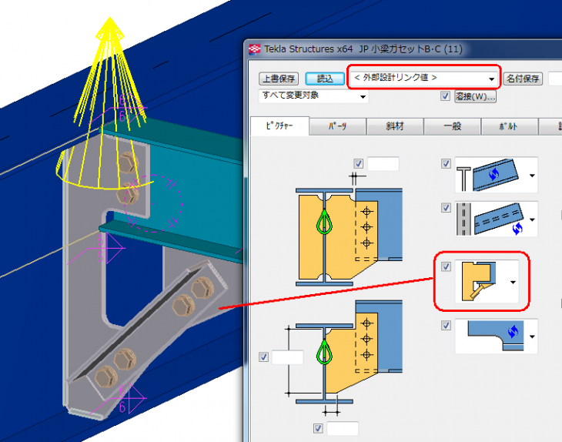Toggle checkbox beside bottom offset field
The image size is (562, 442).
pos(318,428)
